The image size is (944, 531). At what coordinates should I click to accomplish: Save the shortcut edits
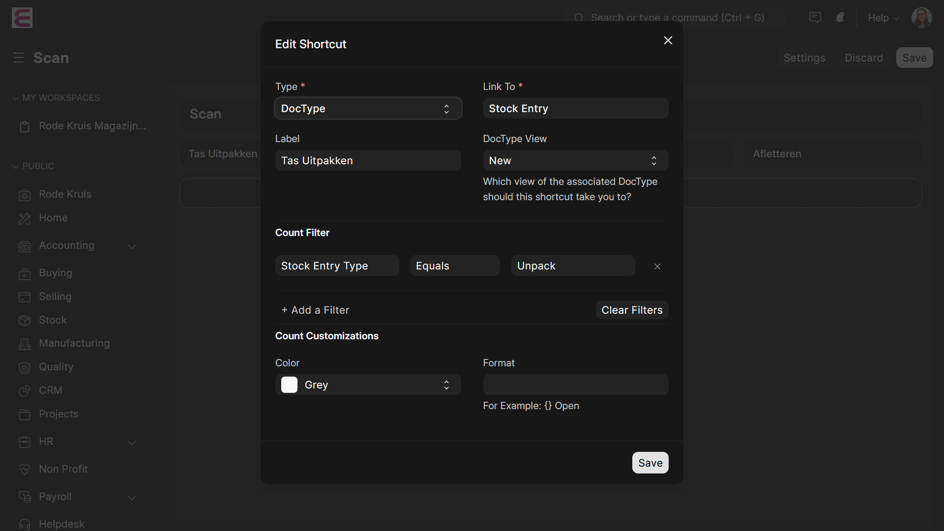point(650,463)
